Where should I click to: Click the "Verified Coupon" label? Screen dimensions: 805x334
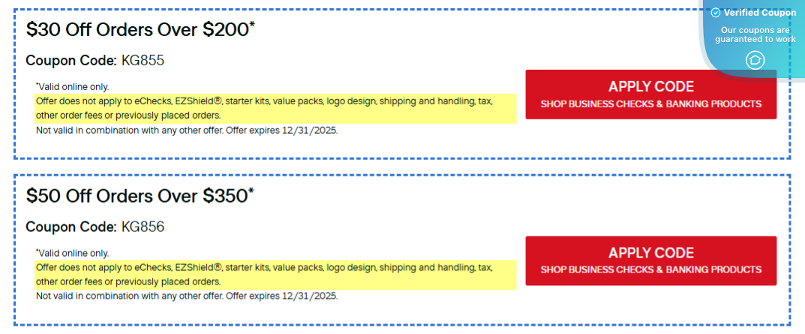pos(760,13)
